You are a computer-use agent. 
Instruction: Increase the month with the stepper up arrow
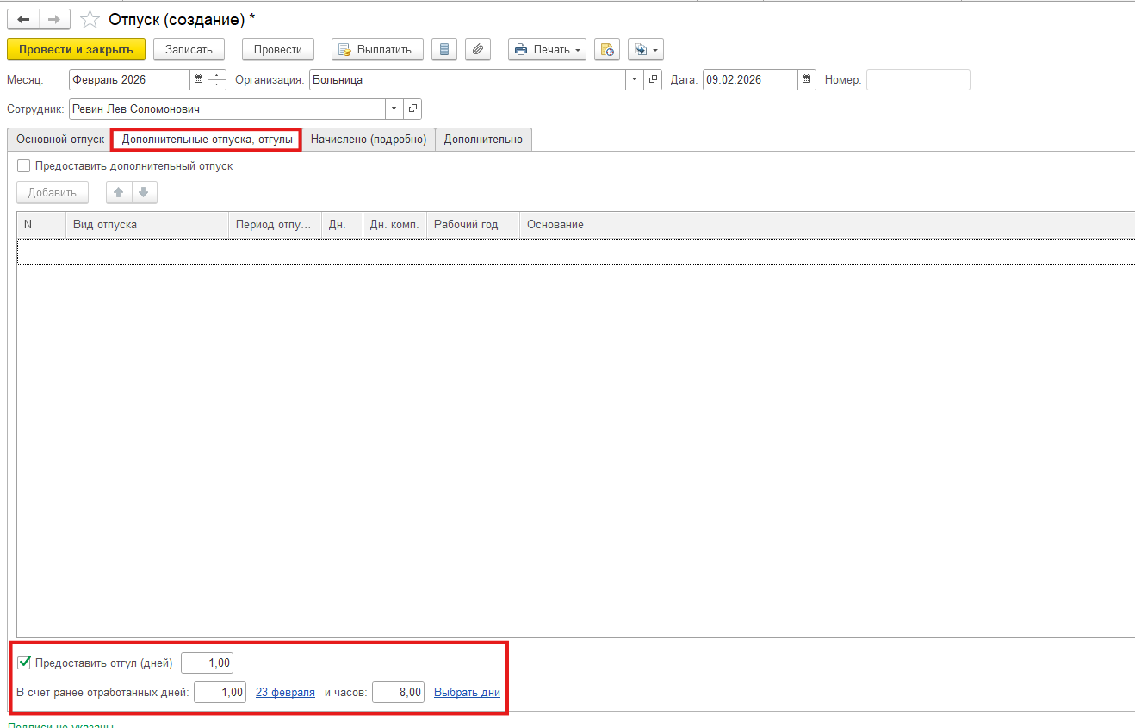[x=217, y=75]
